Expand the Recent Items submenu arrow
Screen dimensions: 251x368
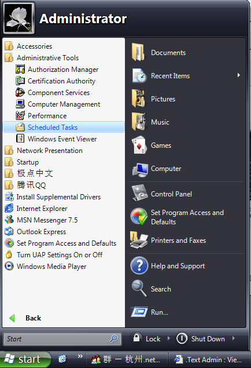[x=239, y=75]
